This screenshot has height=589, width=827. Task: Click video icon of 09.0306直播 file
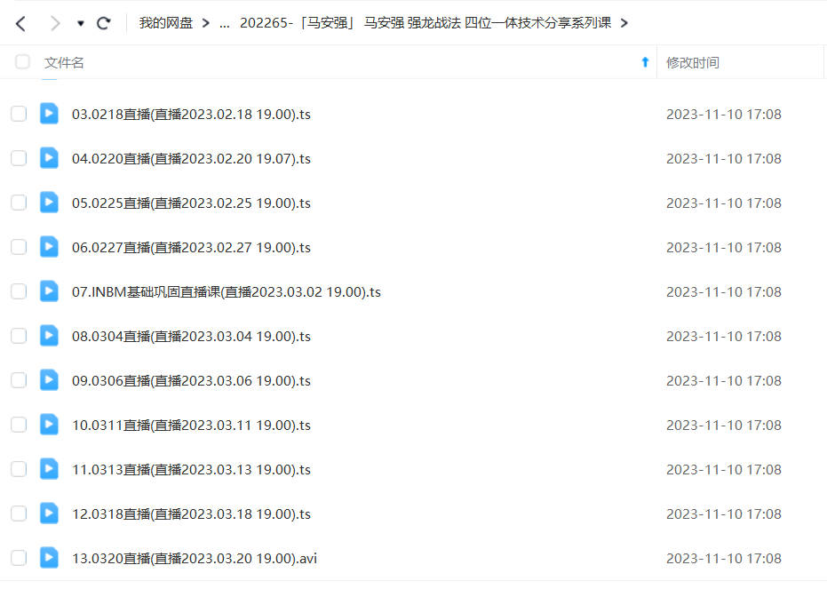[49, 379]
